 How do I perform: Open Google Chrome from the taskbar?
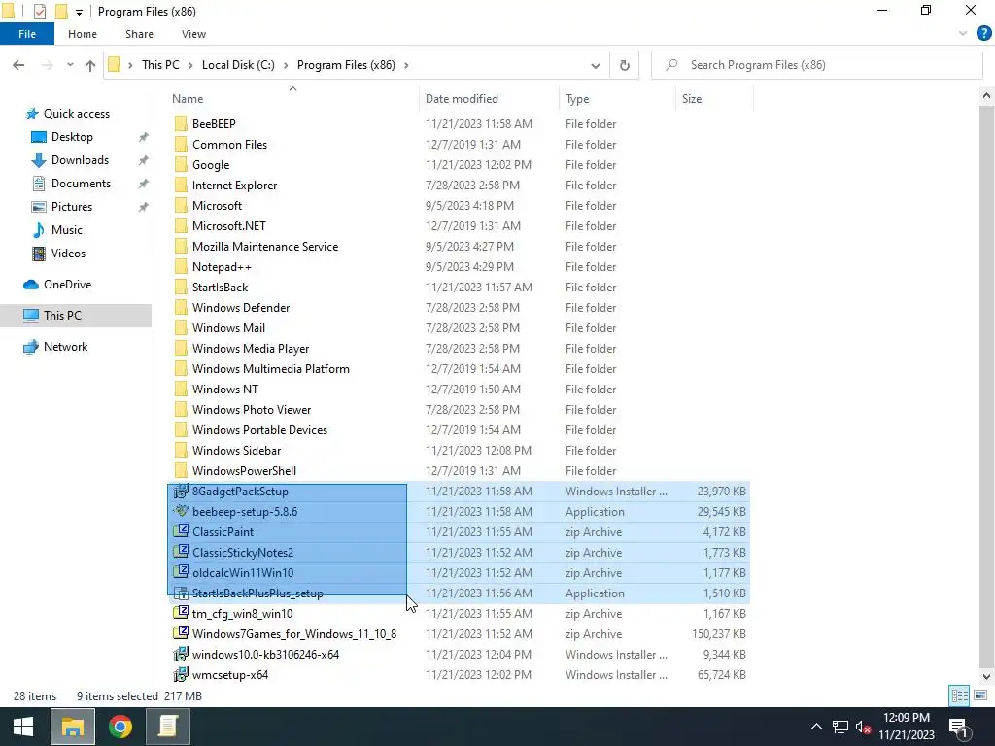120,727
